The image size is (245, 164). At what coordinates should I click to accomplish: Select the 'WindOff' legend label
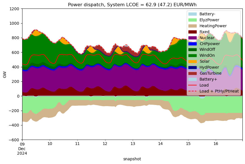[x=207, y=50]
